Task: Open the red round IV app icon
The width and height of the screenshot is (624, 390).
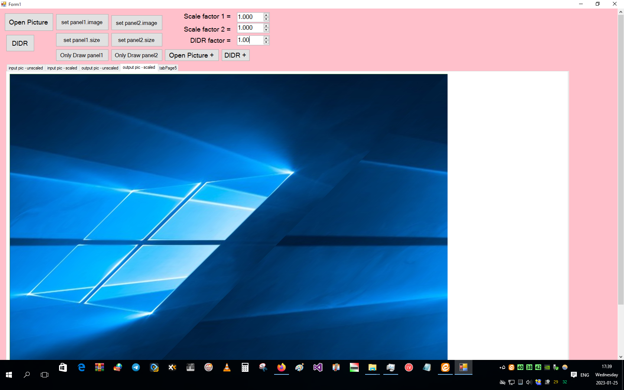Action: point(409,368)
